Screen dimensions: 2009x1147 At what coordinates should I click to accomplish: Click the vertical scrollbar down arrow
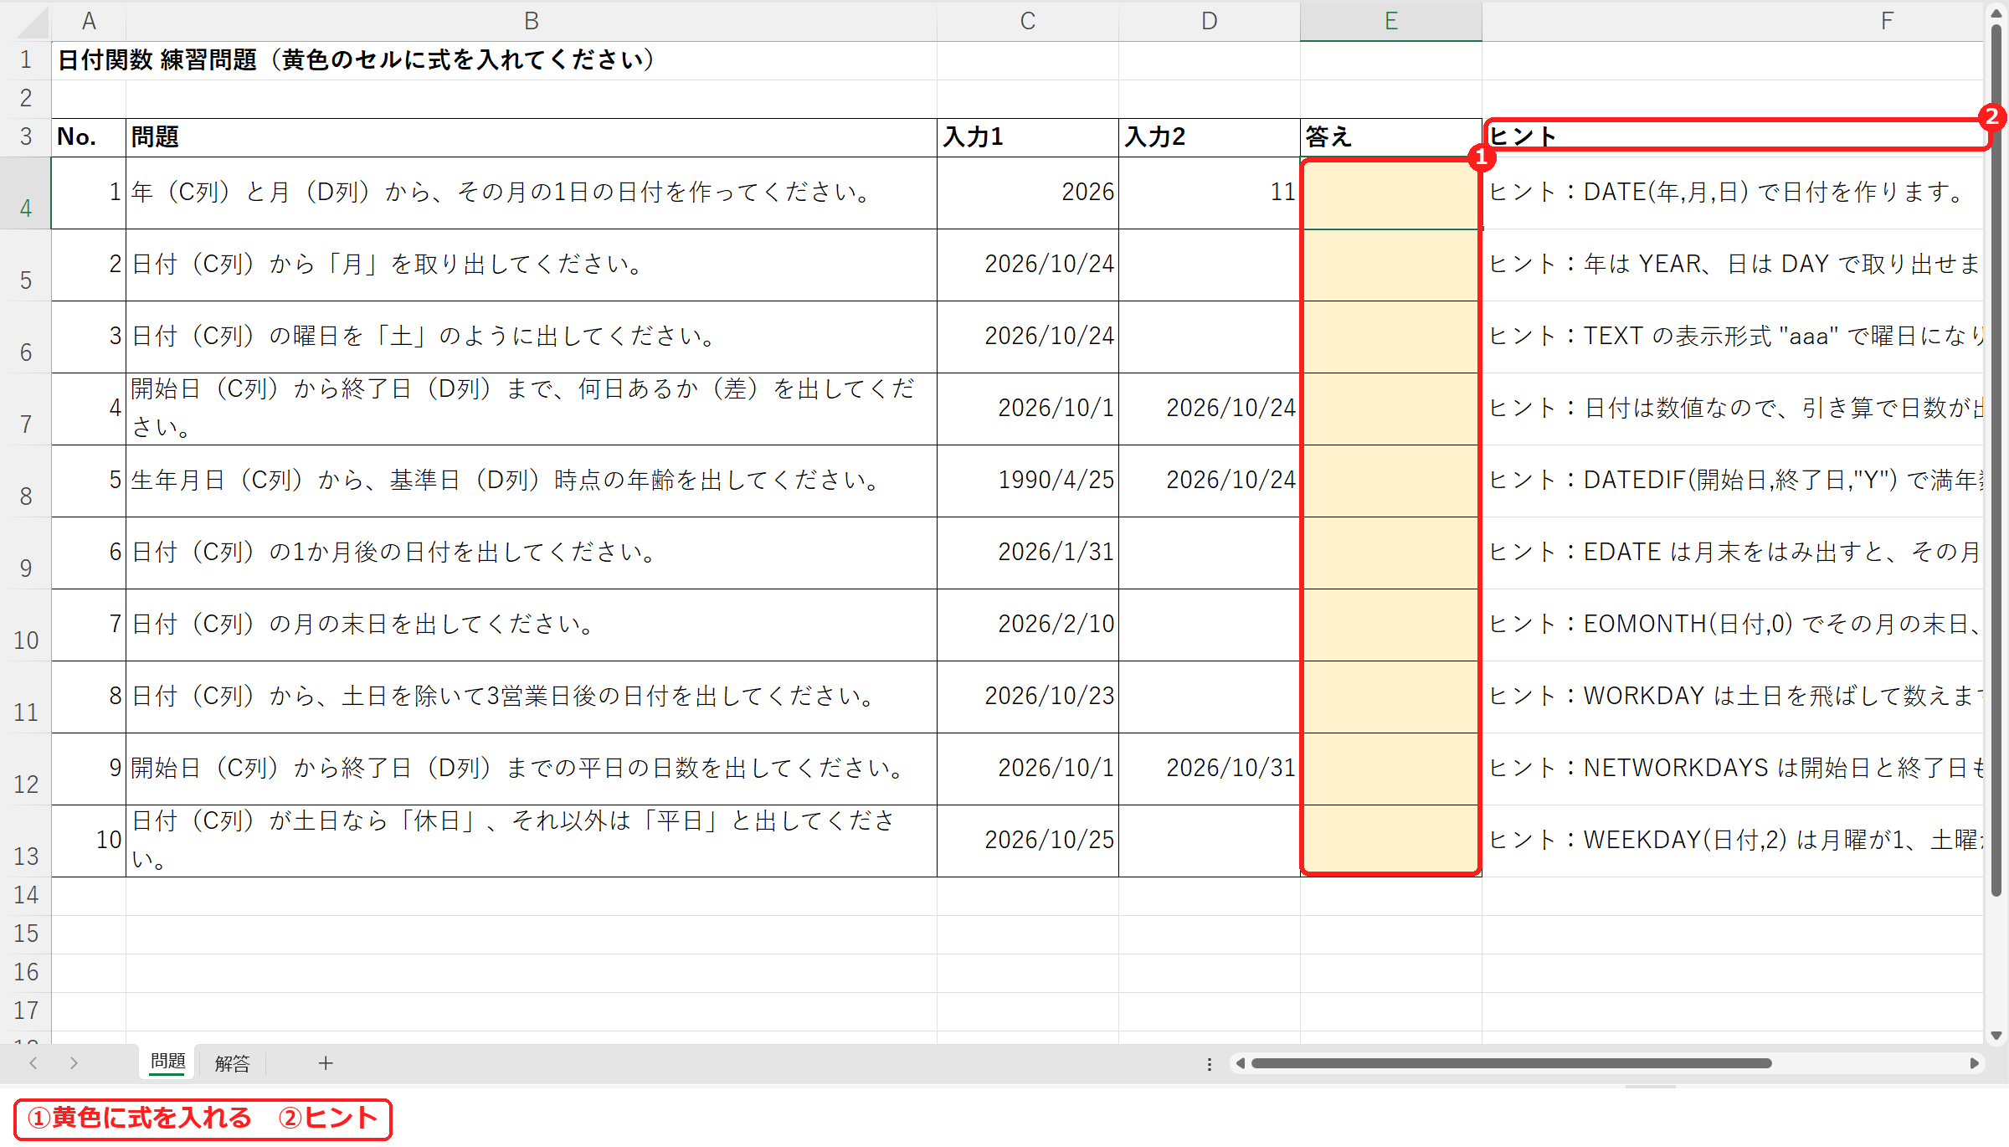[1996, 1036]
